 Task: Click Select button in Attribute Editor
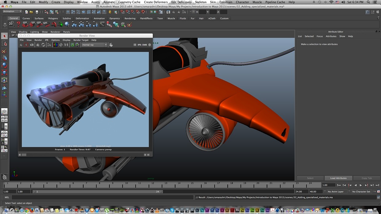point(310,178)
